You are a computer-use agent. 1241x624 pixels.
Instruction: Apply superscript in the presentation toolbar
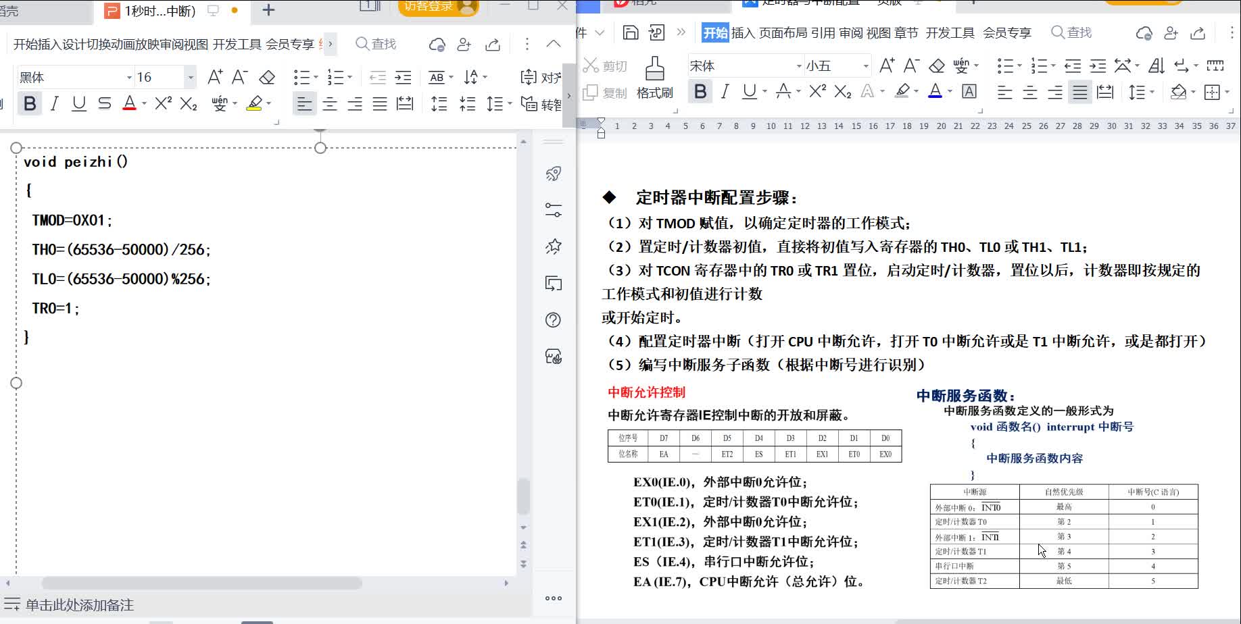point(163,103)
